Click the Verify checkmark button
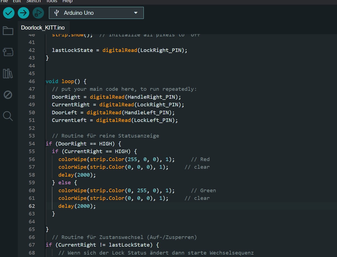The image size is (337, 257). click(9, 13)
